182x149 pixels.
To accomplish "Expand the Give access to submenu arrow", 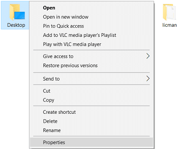I will (x=148, y=56).
